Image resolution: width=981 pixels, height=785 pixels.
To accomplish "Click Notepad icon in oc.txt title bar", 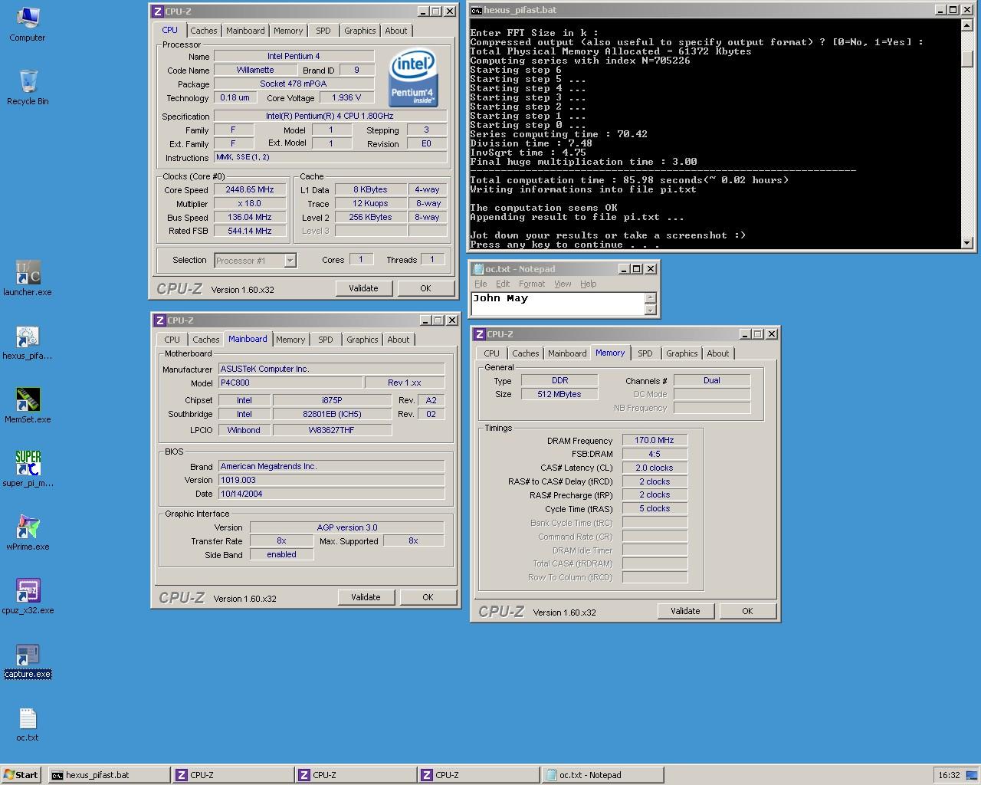I will click(x=479, y=269).
